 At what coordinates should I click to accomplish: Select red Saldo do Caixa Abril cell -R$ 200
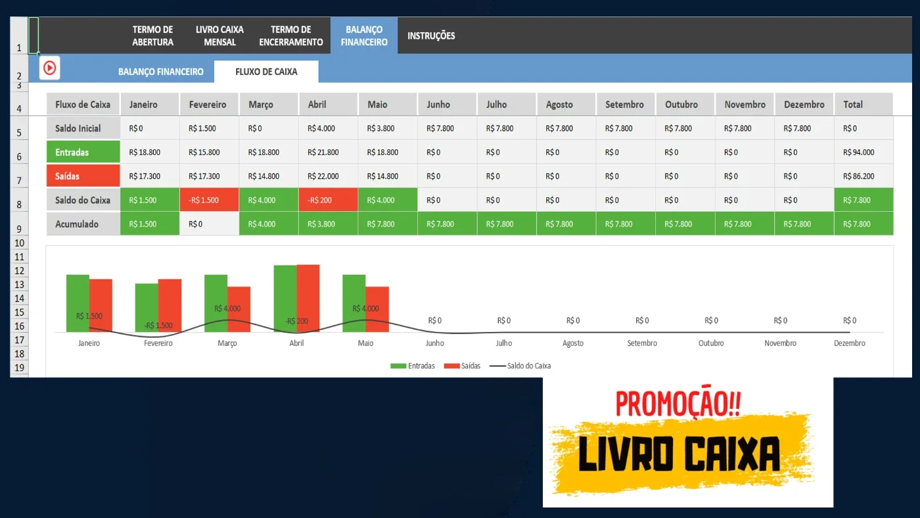pos(328,200)
